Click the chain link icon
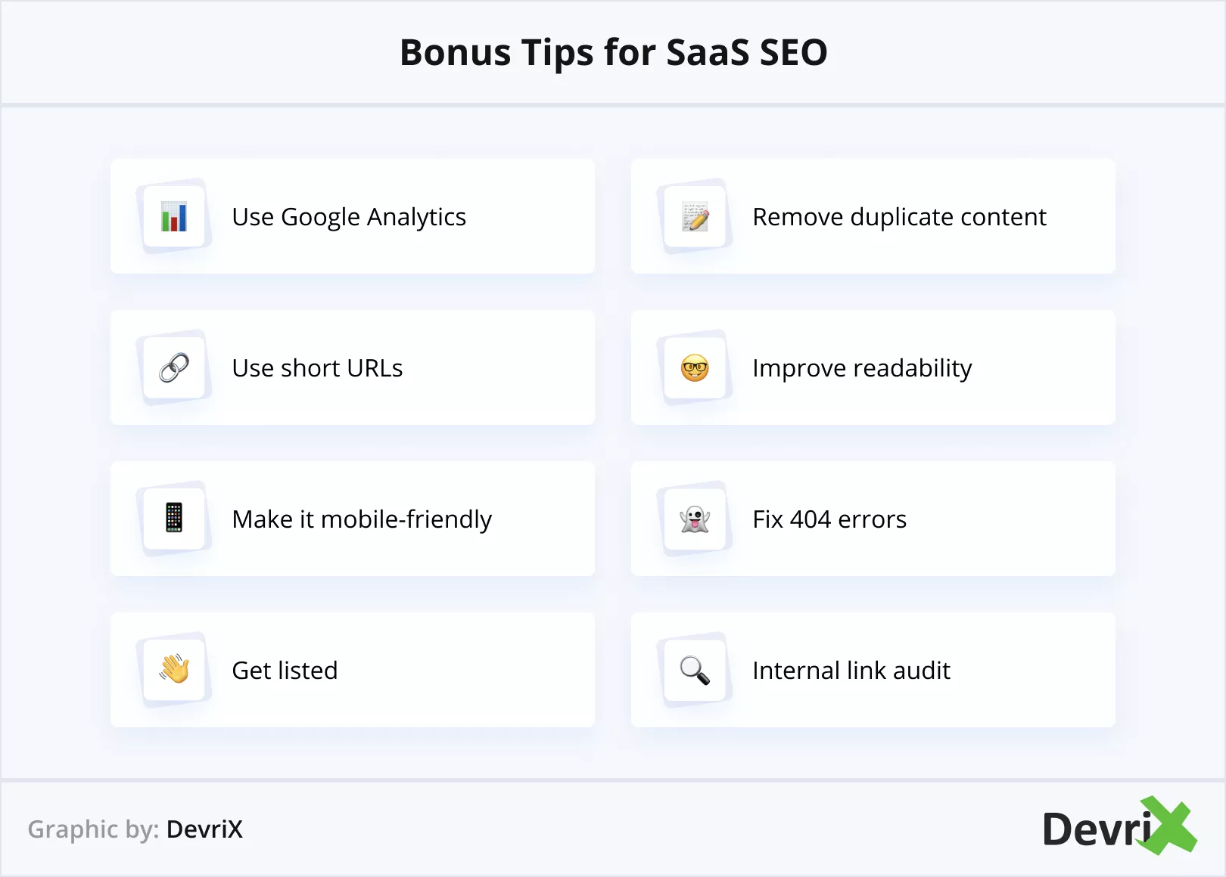This screenshot has width=1226, height=877. [x=174, y=368]
